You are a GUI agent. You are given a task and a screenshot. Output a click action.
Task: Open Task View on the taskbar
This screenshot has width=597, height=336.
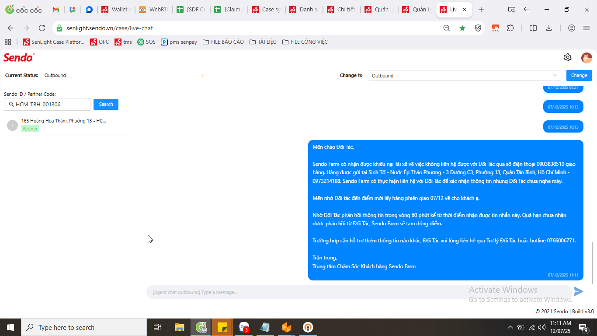click(157, 327)
